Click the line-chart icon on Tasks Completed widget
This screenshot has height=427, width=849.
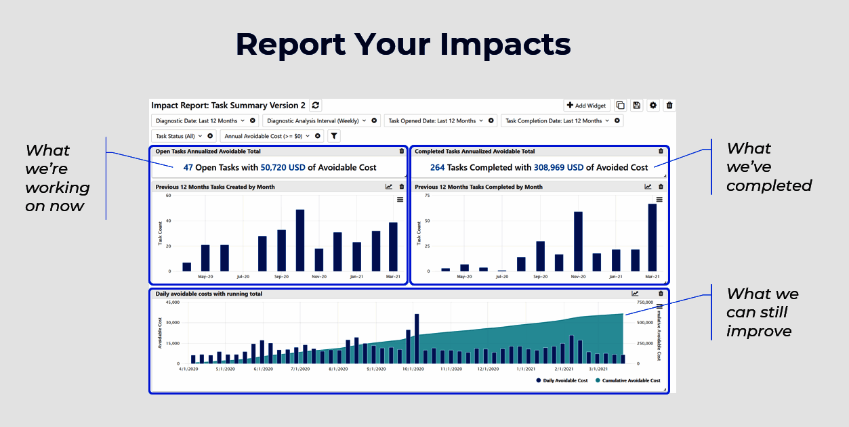648,186
